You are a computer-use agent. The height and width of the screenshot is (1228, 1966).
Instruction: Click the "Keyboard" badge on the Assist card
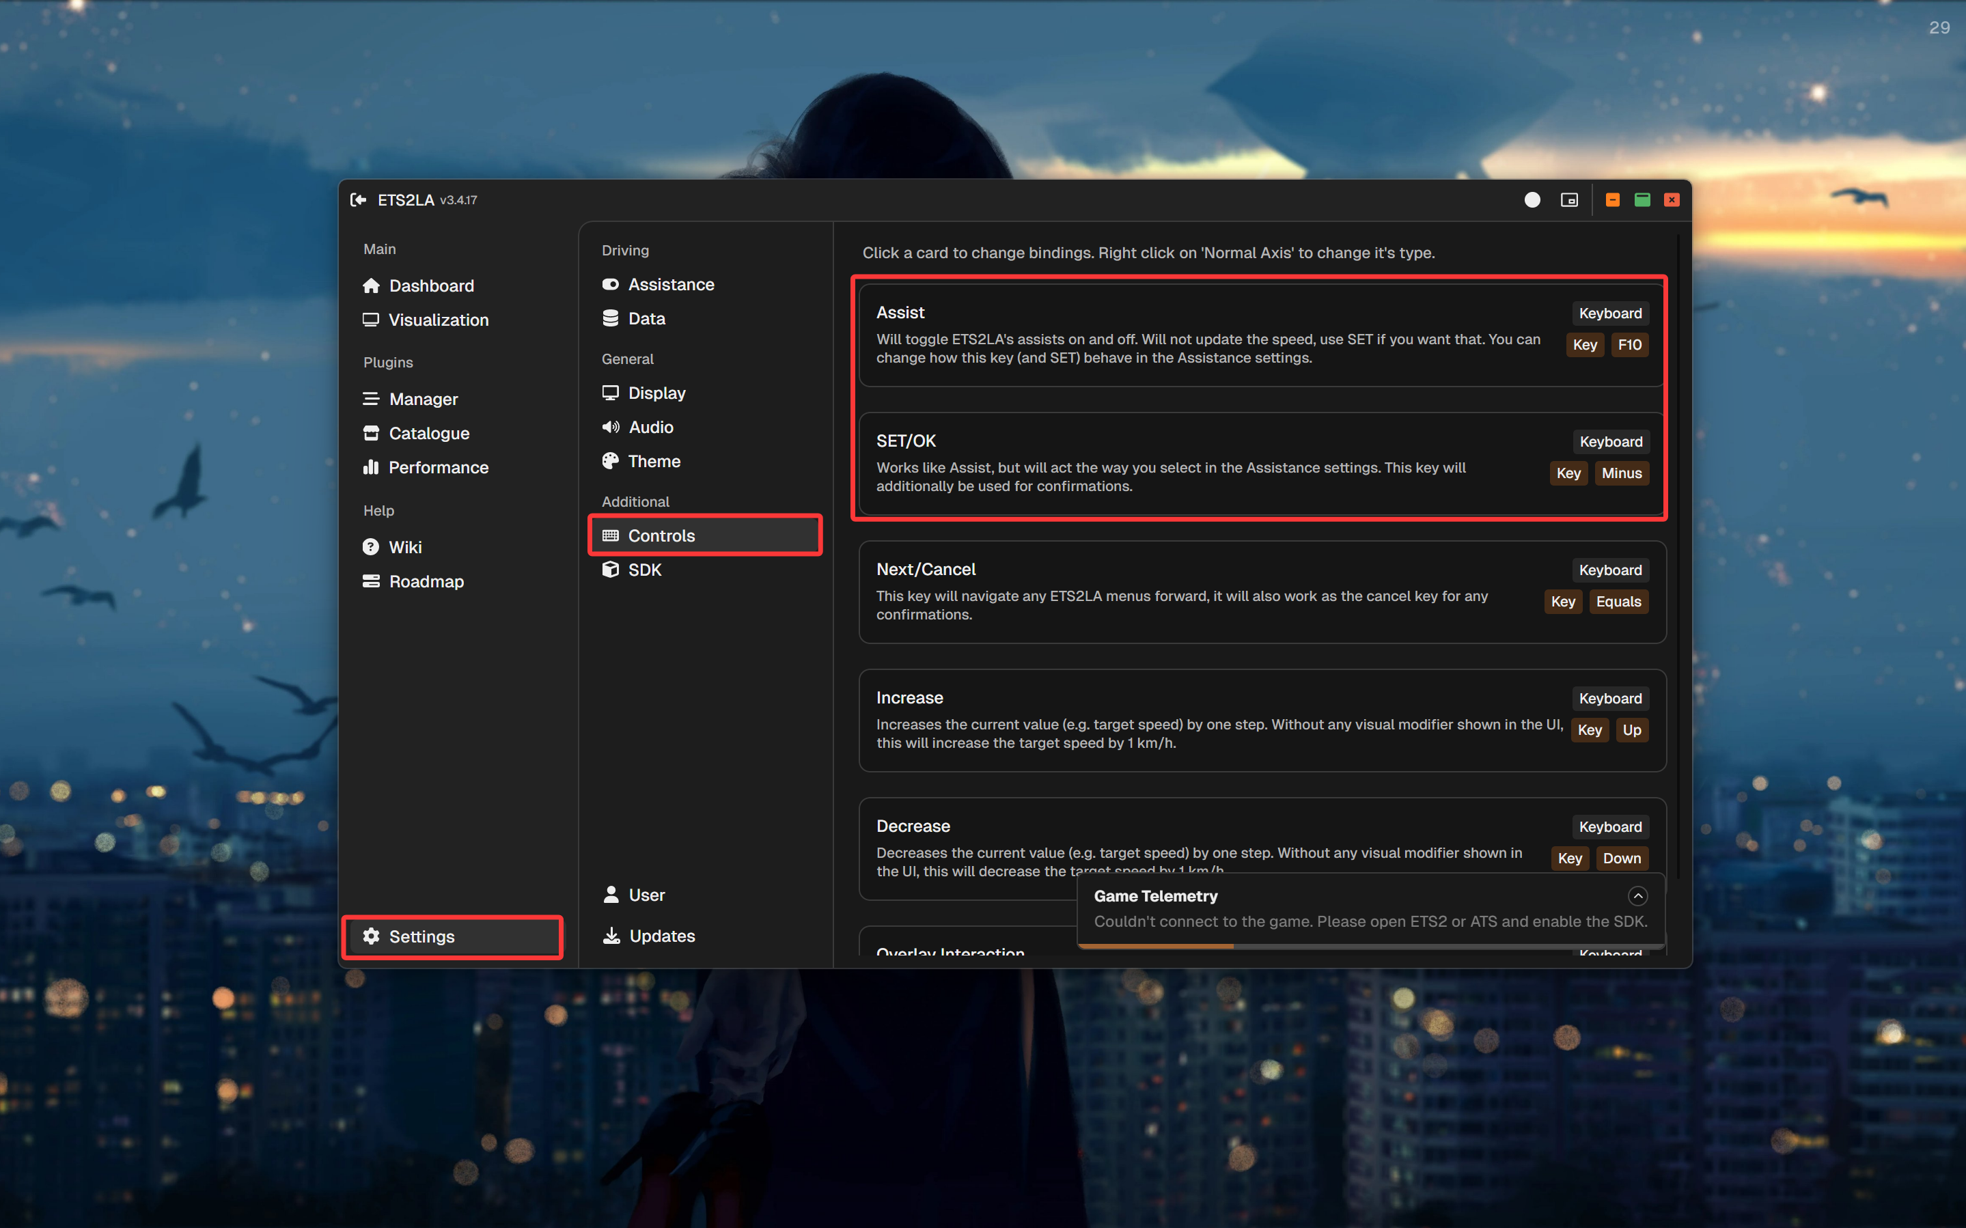pos(1610,313)
